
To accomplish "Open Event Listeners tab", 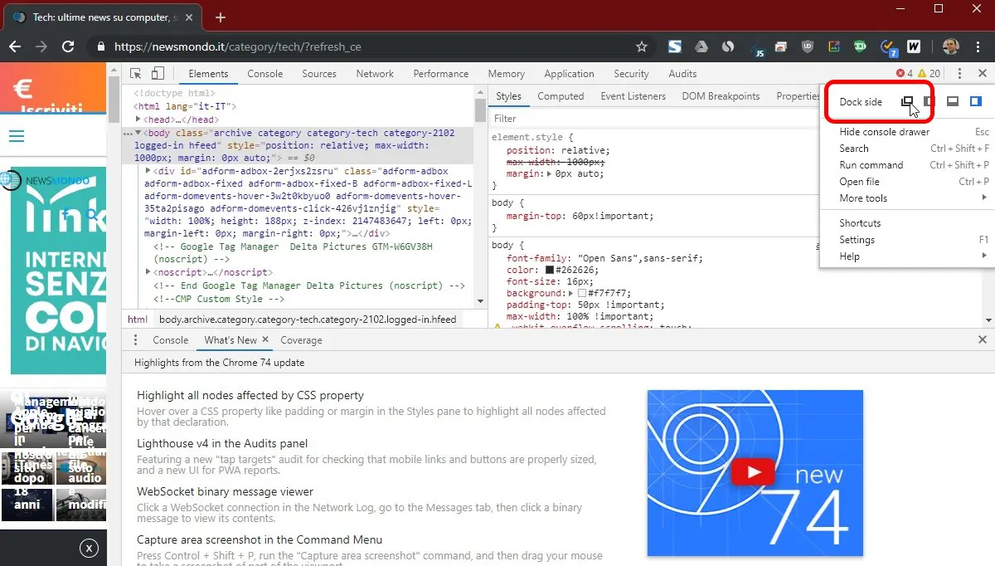I will click(x=633, y=96).
